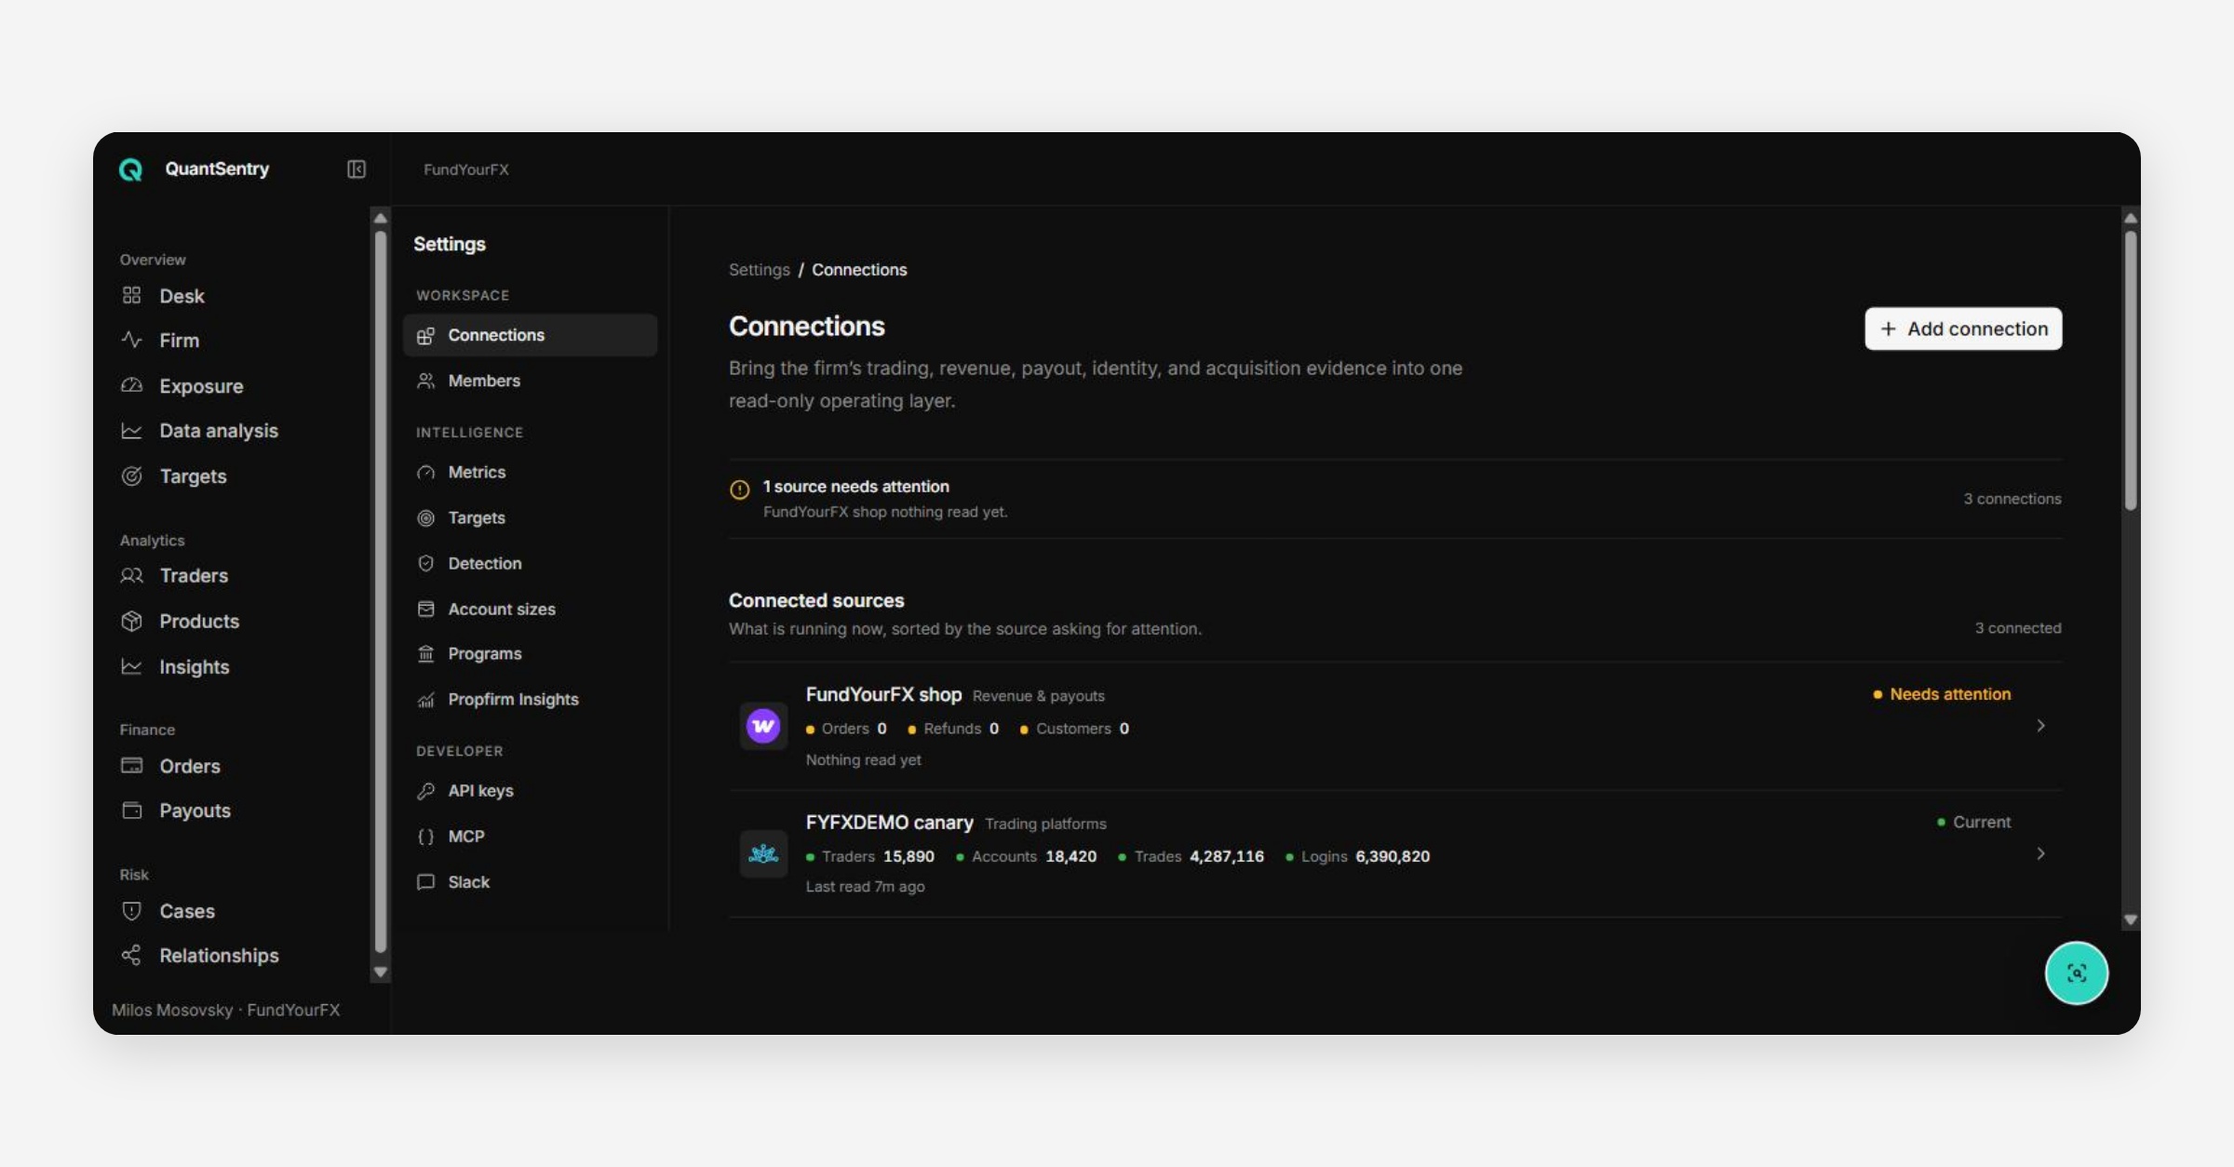Select Members in Settings workspace
Screen dimensions: 2234x1167
530,381
